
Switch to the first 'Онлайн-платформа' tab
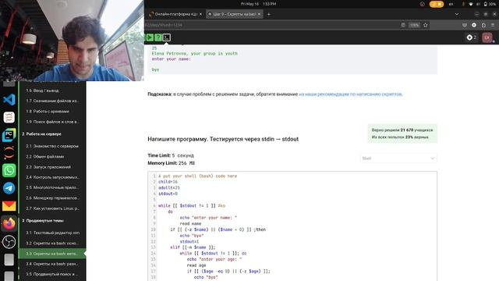point(175,14)
